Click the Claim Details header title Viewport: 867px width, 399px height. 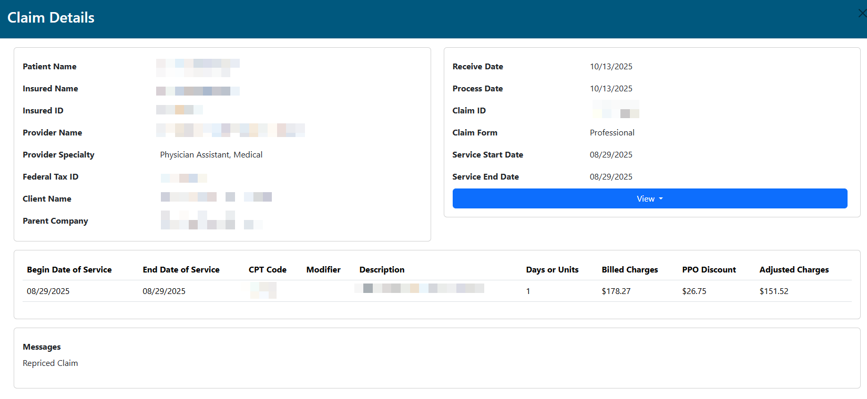(51, 18)
